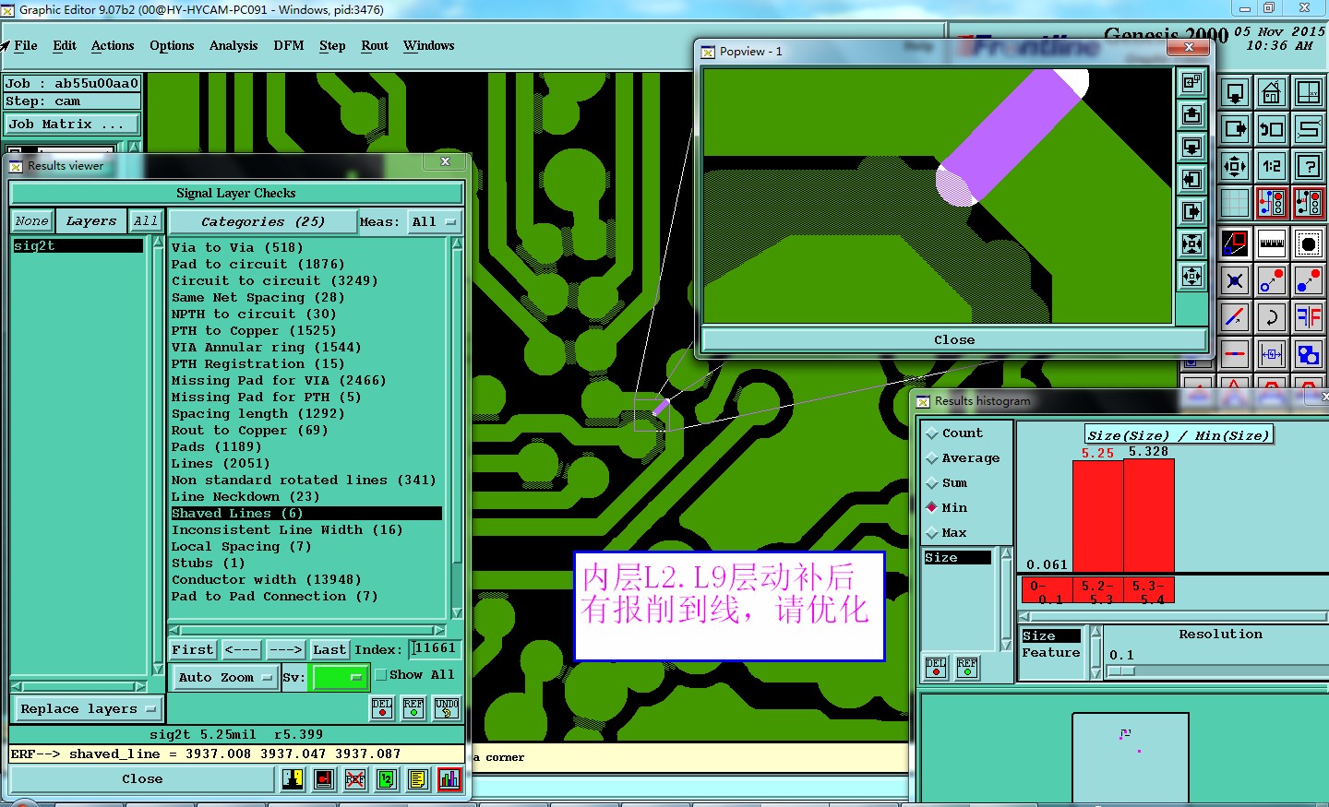The image size is (1329, 807).
Task: Click the REF icon in Results histogram
Action: 967,668
